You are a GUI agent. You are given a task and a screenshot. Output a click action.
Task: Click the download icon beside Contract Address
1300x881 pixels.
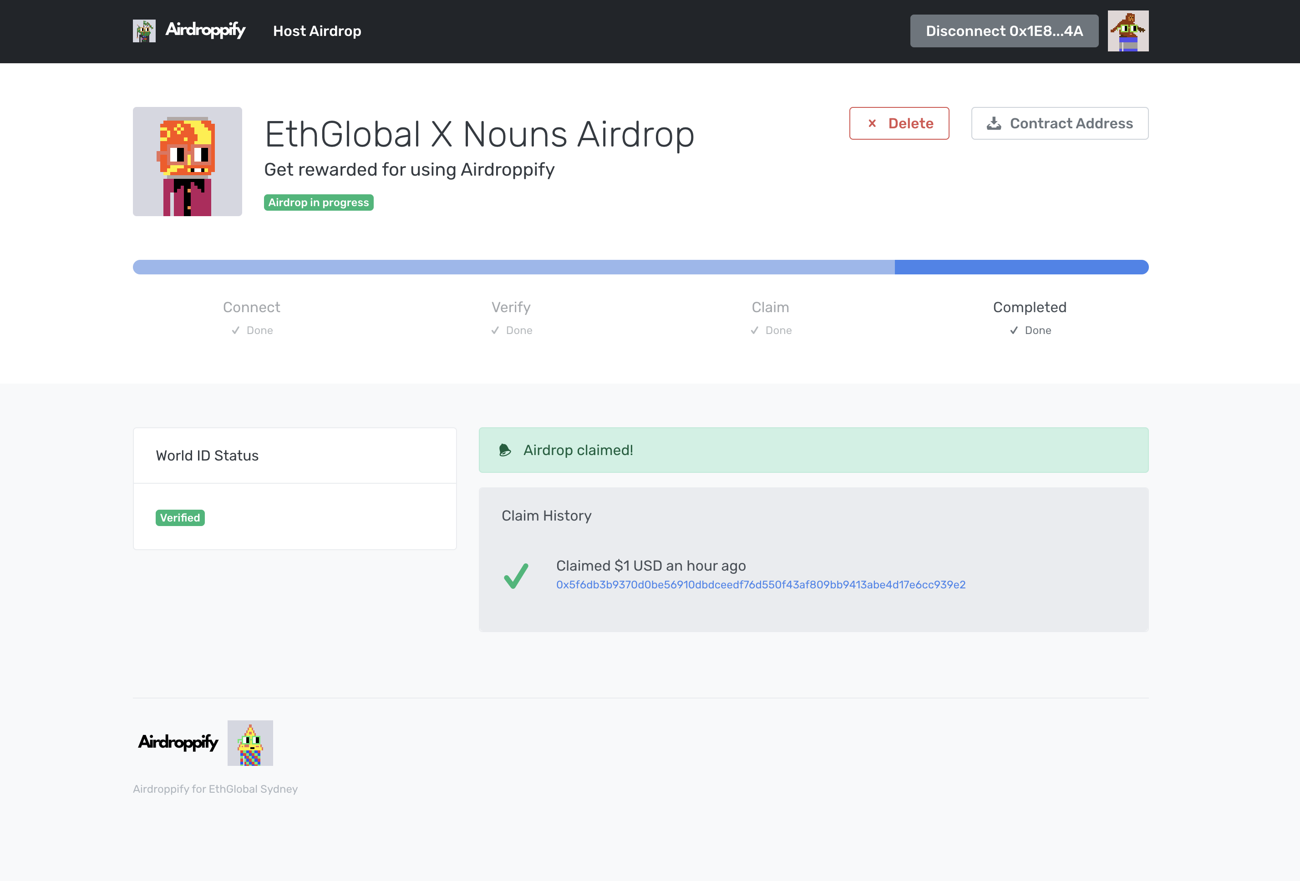(x=994, y=123)
